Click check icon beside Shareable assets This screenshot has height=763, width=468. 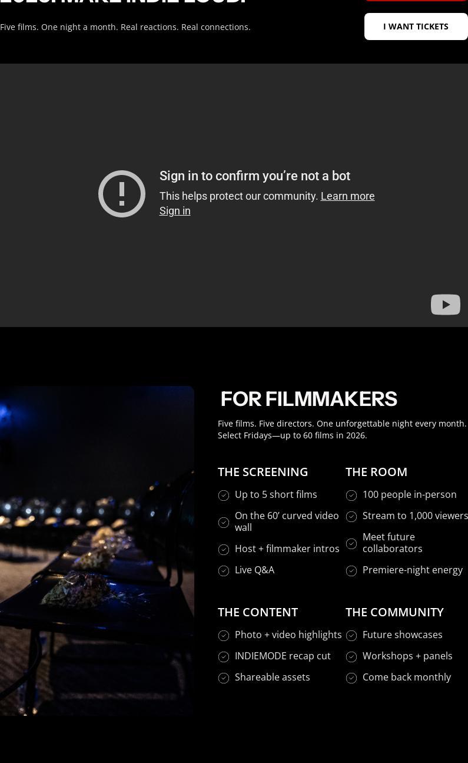coord(224,678)
